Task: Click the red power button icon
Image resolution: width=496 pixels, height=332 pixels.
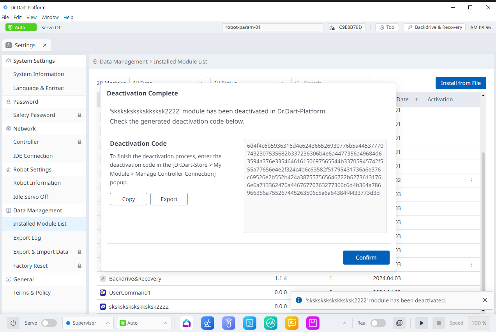Action: coord(13,323)
